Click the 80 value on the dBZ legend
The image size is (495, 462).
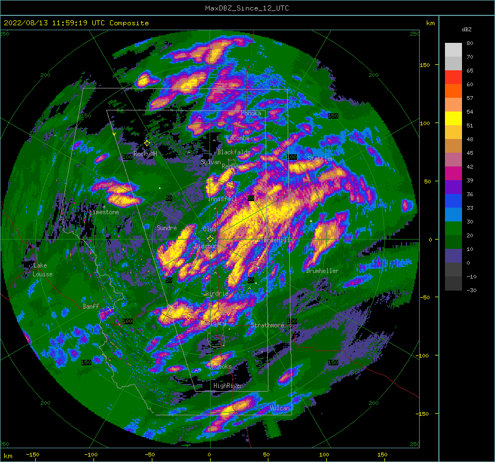[x=470, y=43]
